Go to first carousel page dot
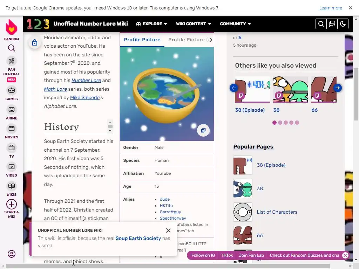359x269 pixels. (x=275, y=123)
